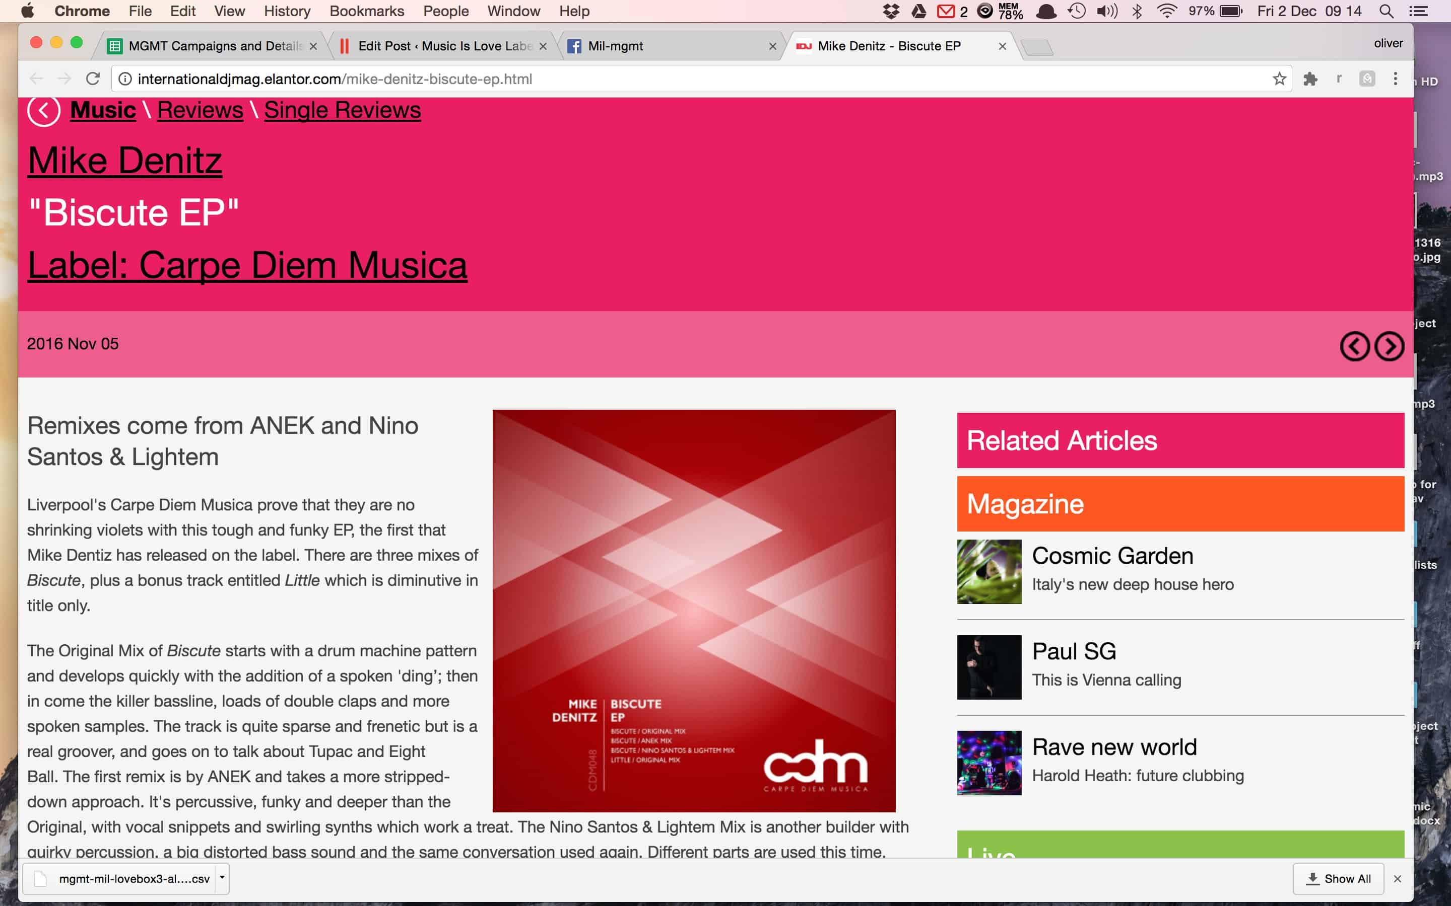Screen dimensions: 1451x906
Task: Click the back navigation arrow in Chrome
Action: pyautogui.click(x=37, y=79)
